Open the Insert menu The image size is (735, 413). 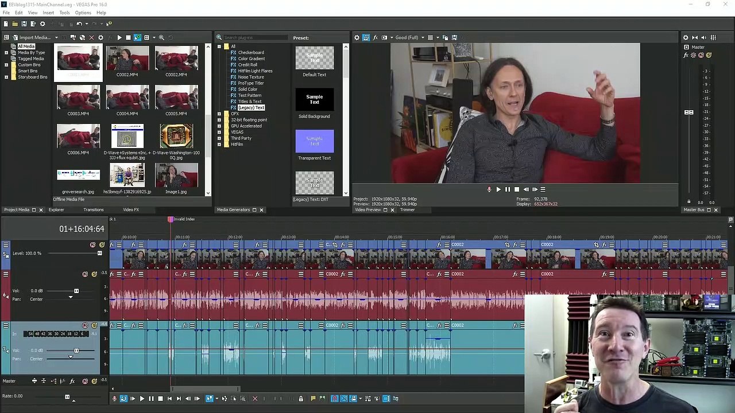pyautogui.click(x=48, y=13)
